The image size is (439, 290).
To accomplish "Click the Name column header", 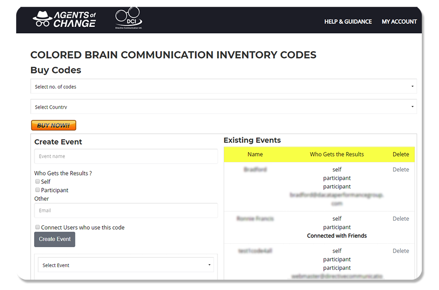I will point(255,155).
